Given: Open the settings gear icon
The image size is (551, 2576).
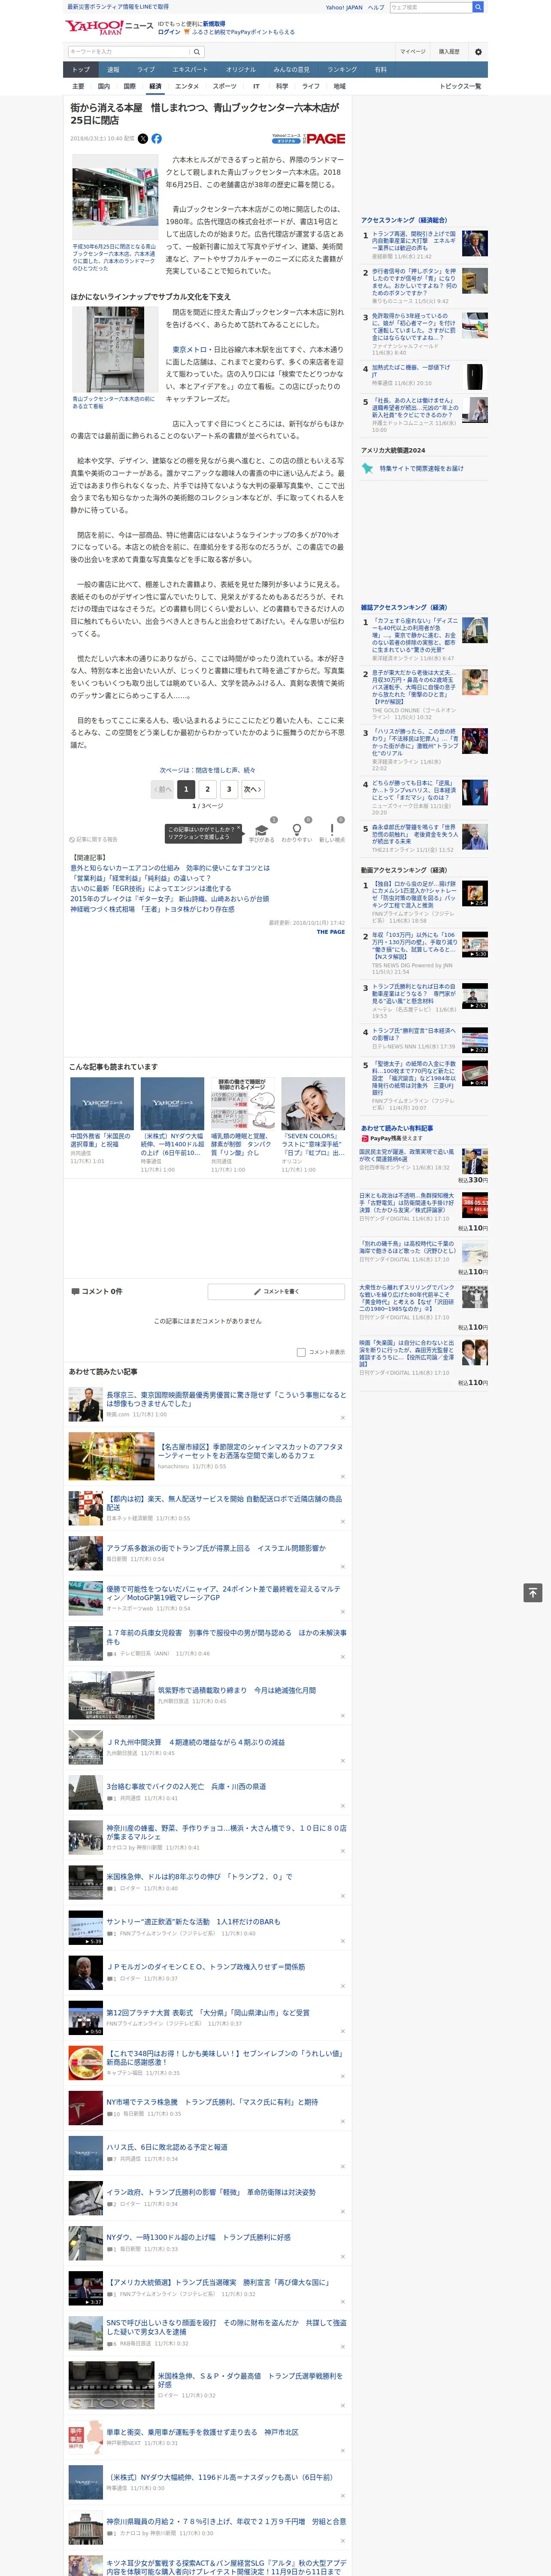Looking at the screenshot, I should (478, 52).
